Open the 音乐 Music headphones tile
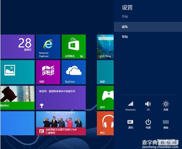The width and height of the screenshot is (182, 149). (x=105, y=123)
